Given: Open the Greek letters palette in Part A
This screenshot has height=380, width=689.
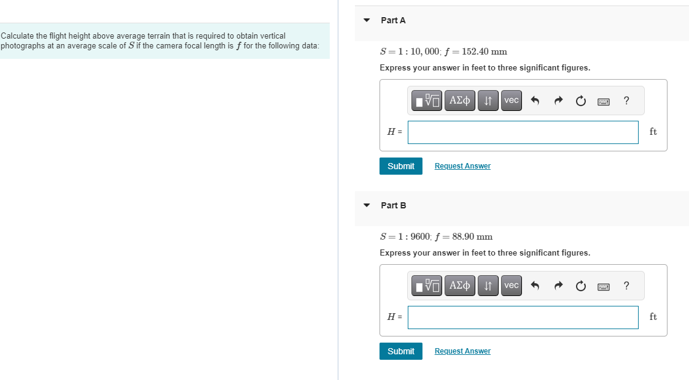Looking at the screenshot, I should pyautogui.click(x=459, y=100).
